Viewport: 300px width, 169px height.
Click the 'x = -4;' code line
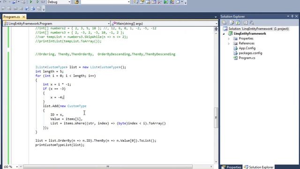57,97
